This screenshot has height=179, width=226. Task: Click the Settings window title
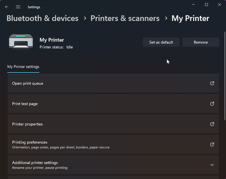point(34,7)
